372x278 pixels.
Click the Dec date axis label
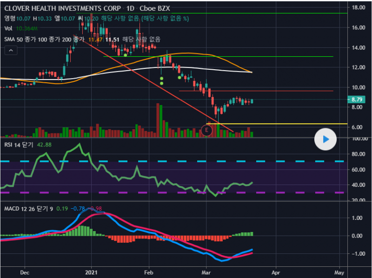pos(25,272)
